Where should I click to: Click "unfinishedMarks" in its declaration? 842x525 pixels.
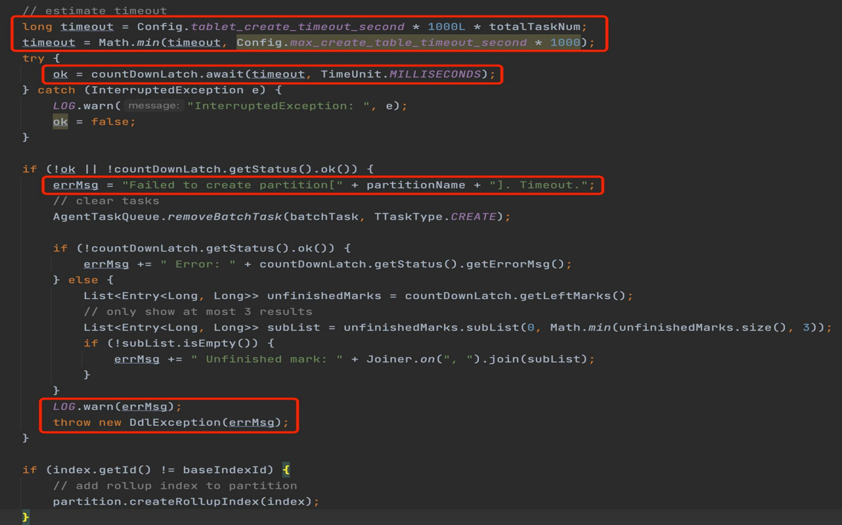[x=324, y=296]
